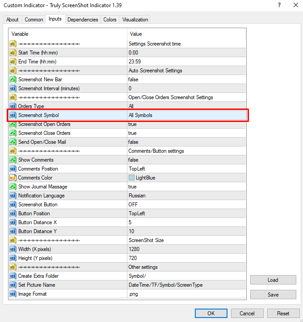Click the Cancel button
303x322 pixels.
(247, 313)
